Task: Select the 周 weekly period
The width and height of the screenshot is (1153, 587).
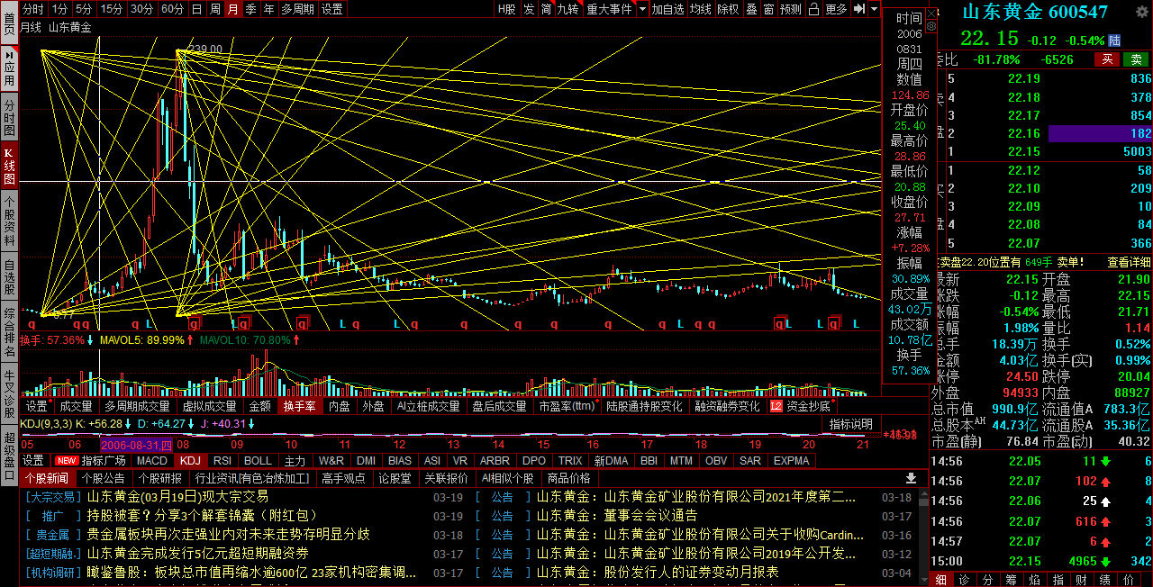Action: click(x=214, y=9)
